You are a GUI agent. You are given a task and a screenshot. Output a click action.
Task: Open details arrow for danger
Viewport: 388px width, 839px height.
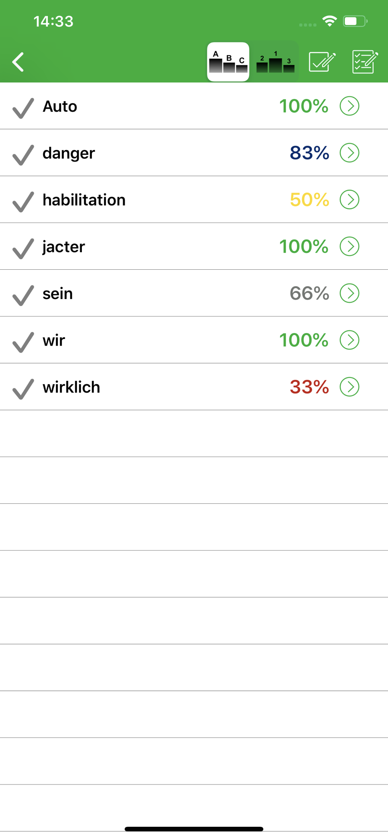[x=349, y=153]
